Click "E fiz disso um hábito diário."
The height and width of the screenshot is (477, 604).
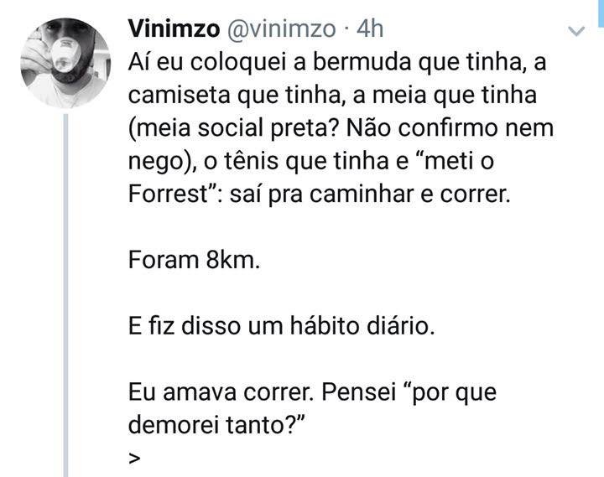point(282,326)
